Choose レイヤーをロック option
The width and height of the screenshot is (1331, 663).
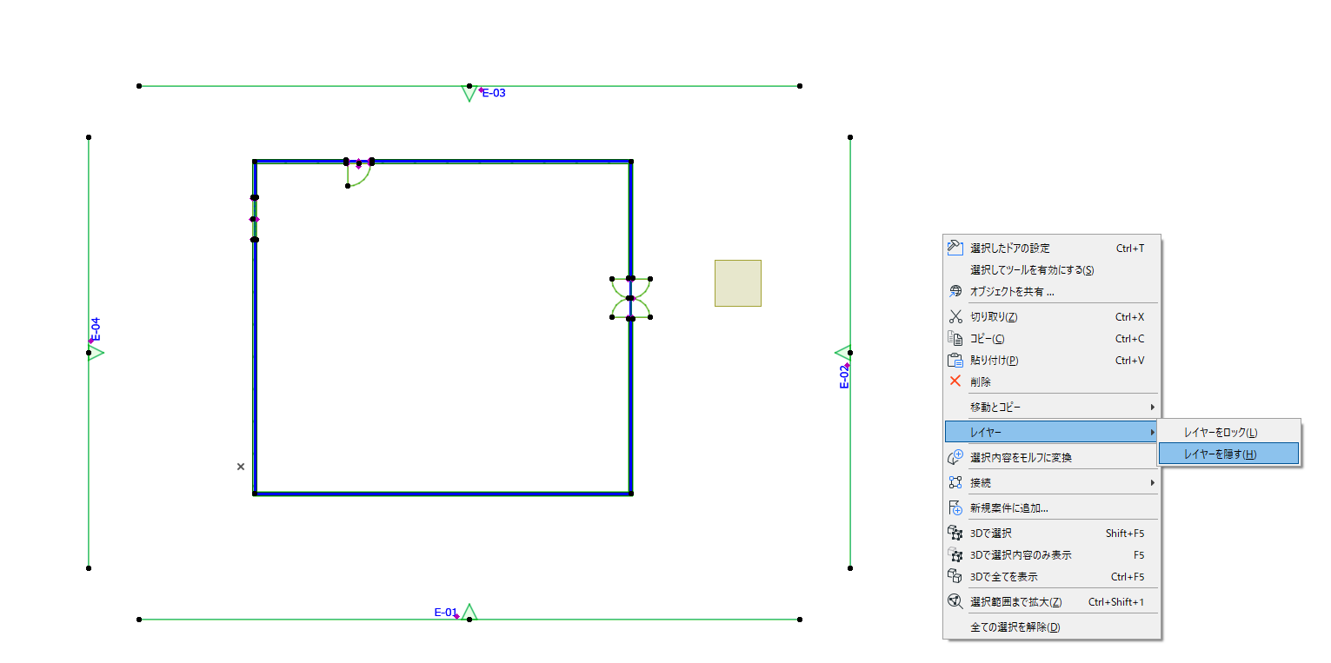[x=1228, y=432]
